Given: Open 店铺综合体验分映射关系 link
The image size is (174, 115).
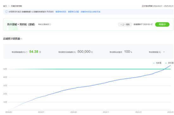Looking at the screenshot, I should coord(90,12).
